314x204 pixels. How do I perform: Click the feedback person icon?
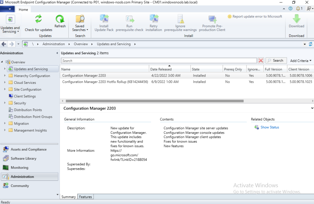(x=309, y=9)
